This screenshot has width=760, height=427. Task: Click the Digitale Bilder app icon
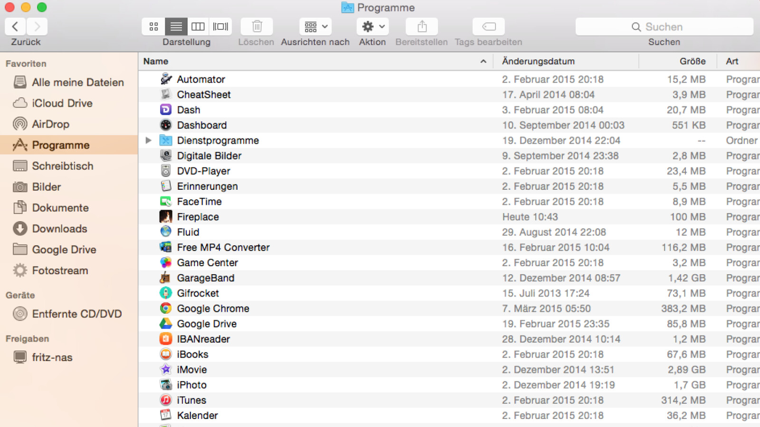point(166,156)
